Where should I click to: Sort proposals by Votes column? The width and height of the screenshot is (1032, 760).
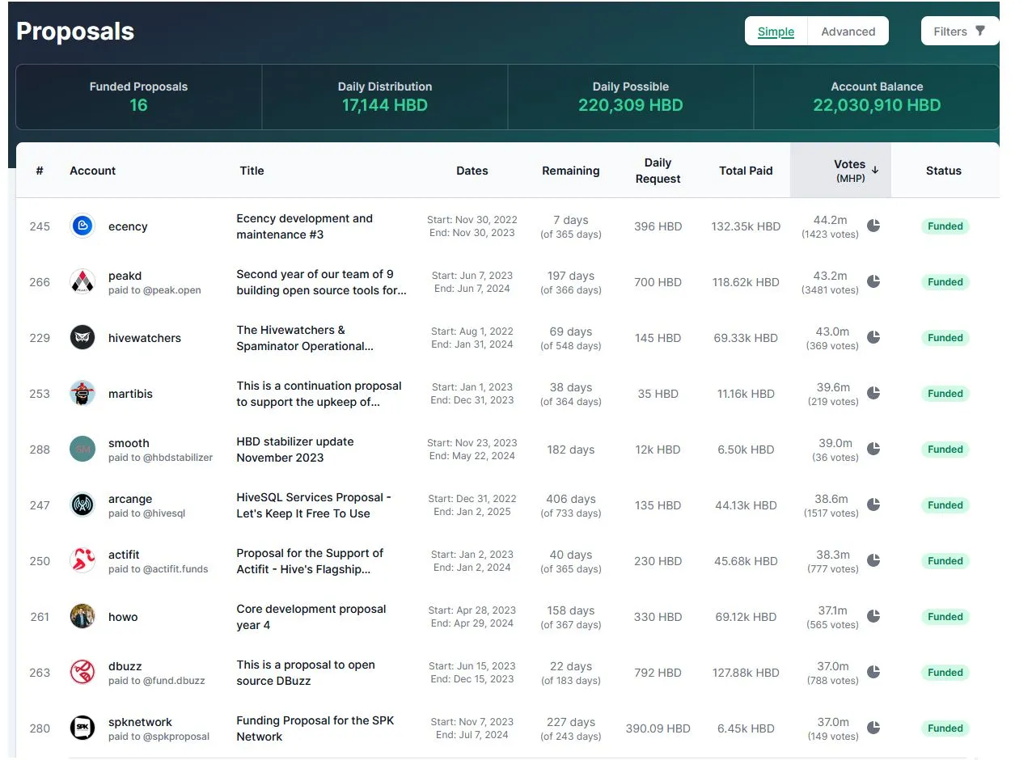point(849,170)
